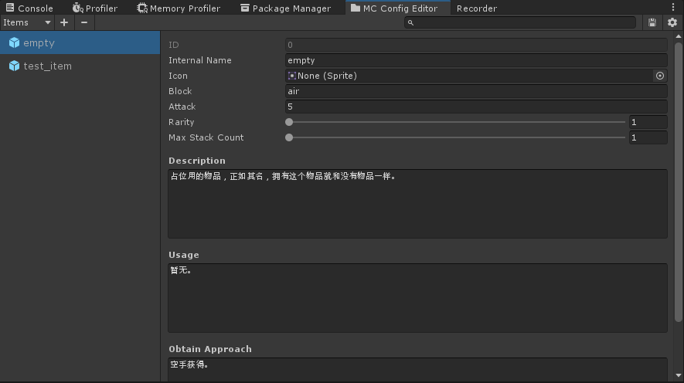Click the search magnifier icon
The width and height of the screenshot is (684, 383).
pyautogui.click(x=410, y=22)
